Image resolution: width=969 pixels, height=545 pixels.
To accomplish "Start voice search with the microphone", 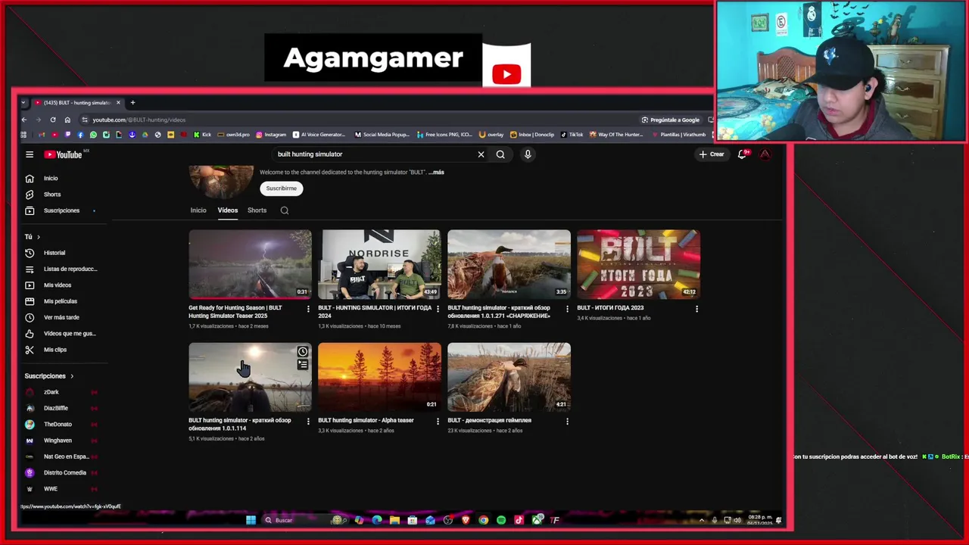I will pyautogui.click(x=528, y=154).
